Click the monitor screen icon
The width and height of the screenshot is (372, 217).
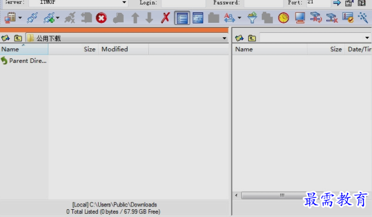300,18
